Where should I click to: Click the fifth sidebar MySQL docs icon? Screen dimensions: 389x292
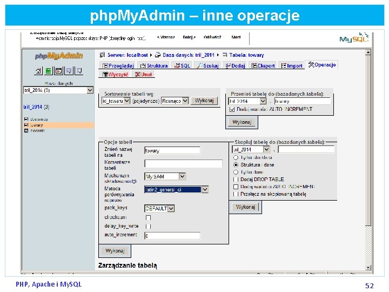tap(79, 71)
